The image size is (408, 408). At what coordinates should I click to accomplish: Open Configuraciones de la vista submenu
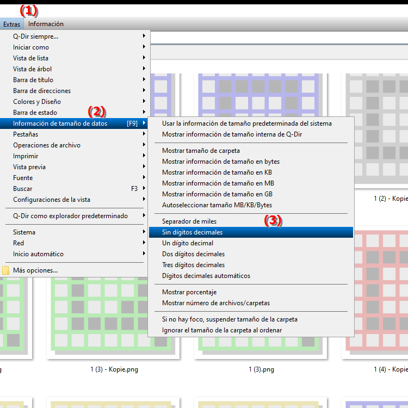(75, 200)
